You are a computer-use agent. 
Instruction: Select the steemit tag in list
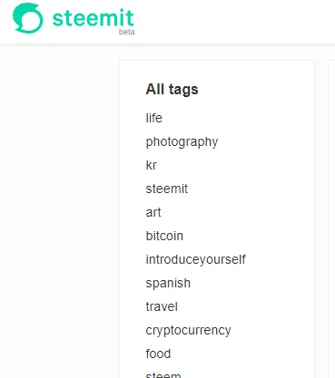click(x=167, y=189)
